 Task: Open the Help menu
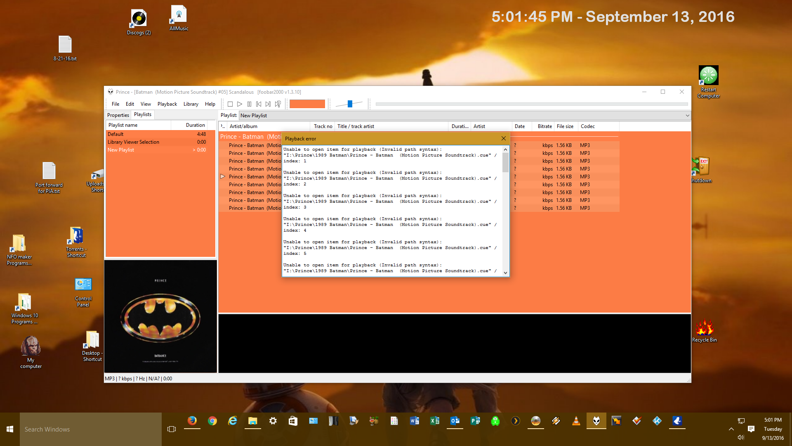210,104
